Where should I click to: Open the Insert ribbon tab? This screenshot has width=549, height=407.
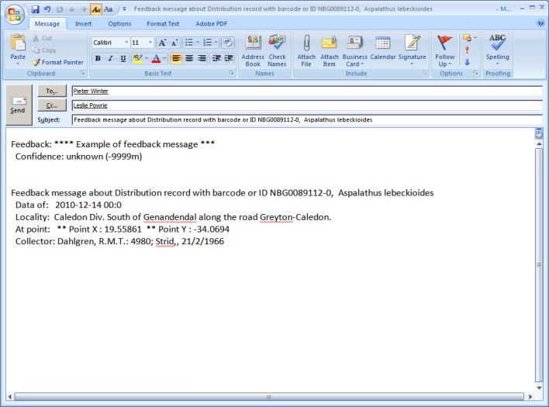(83, 24)
